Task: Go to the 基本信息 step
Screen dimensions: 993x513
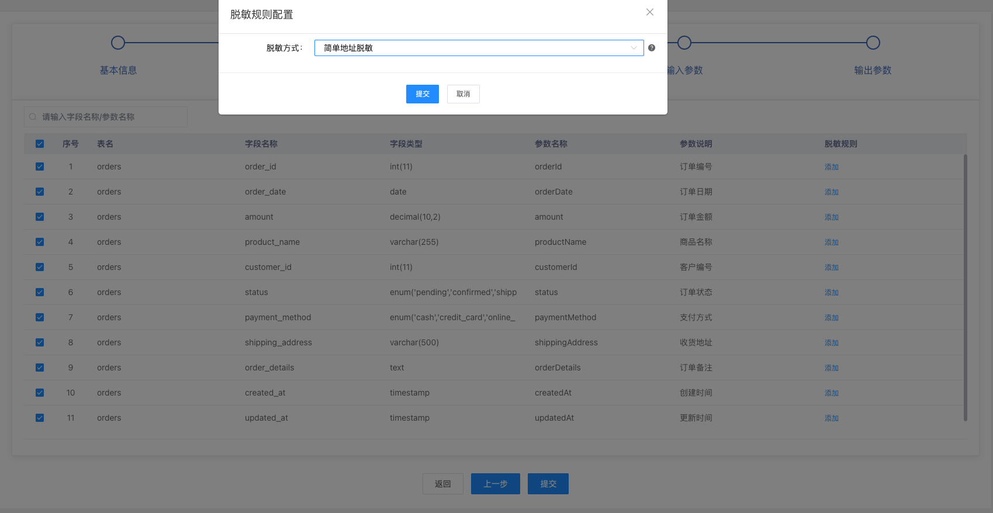Action: point(118,43)
